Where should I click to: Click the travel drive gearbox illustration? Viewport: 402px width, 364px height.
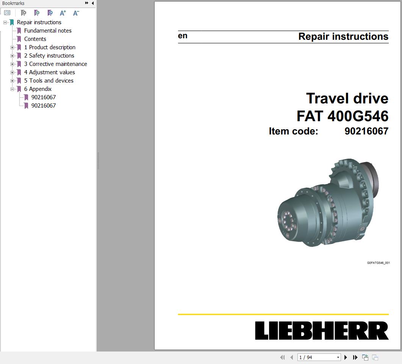[328, 203]
